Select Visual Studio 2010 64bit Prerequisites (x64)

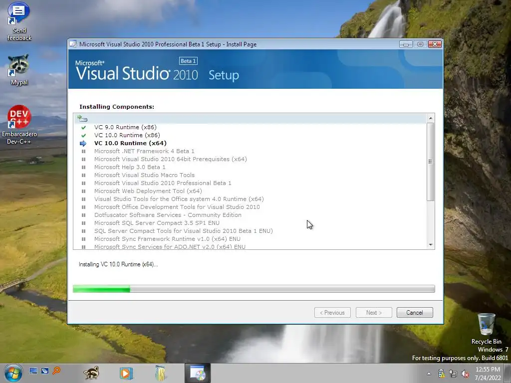(171, 159)
